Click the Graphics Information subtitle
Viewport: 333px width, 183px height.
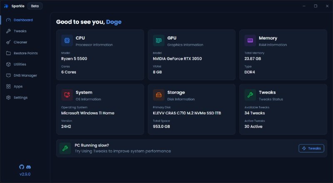185,45
